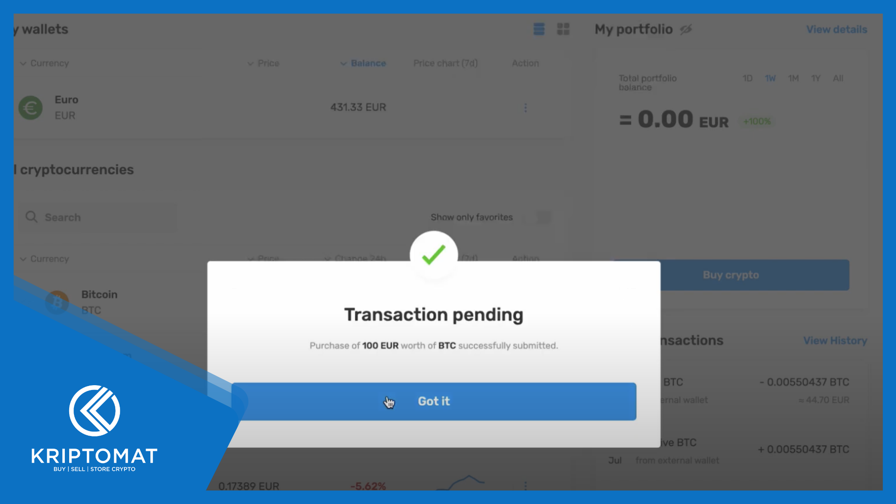Click the three-dot action menu icon

coord(526,108)
